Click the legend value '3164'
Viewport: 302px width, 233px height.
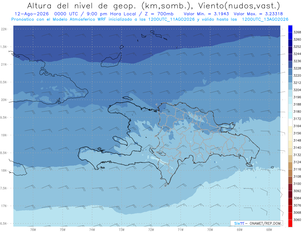(x=297, y=126)
